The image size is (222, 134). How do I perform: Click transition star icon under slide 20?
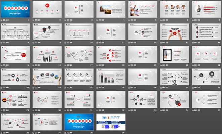[x=161, y=65]
